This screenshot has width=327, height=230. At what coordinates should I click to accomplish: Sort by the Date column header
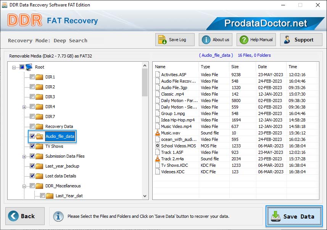pos(271,67)
